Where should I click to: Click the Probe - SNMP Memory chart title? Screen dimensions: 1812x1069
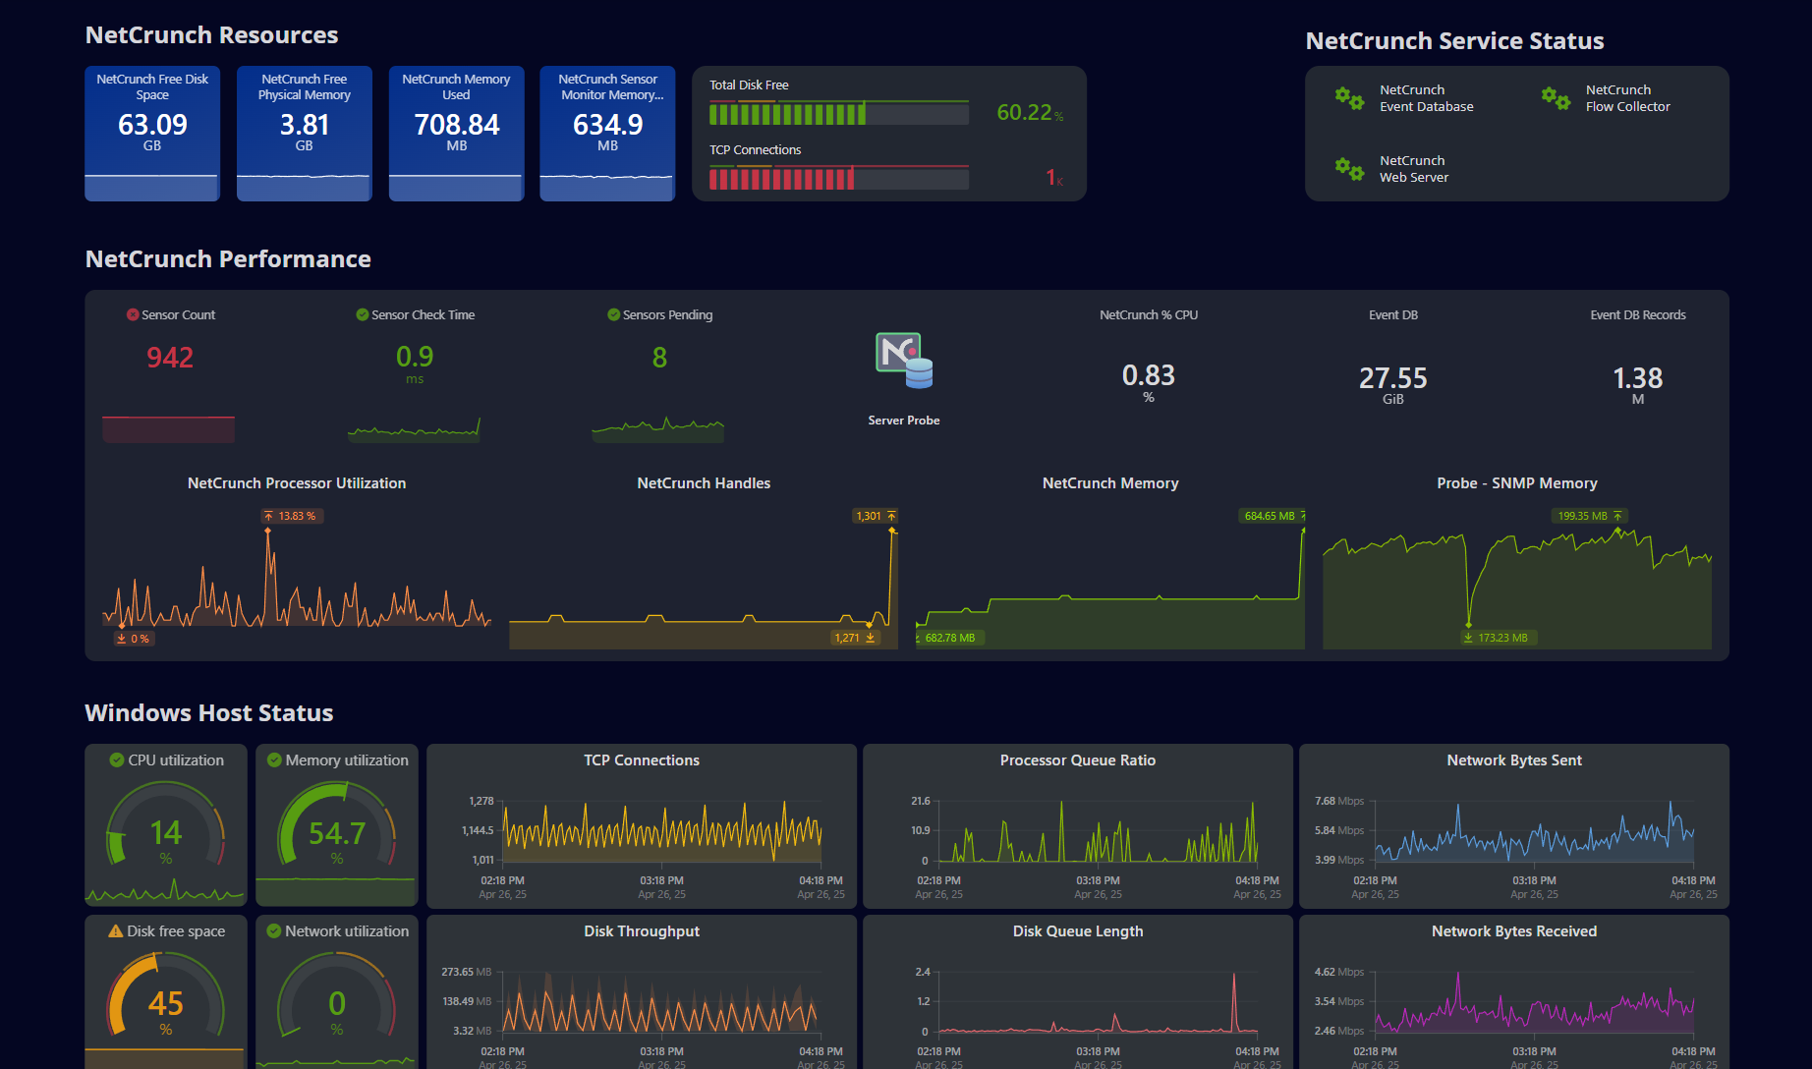point(1517,483)
